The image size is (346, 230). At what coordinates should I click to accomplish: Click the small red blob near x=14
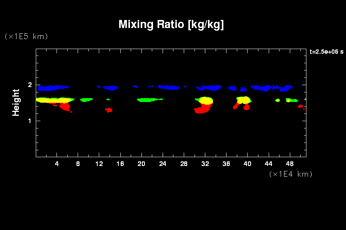pos(109,110)
